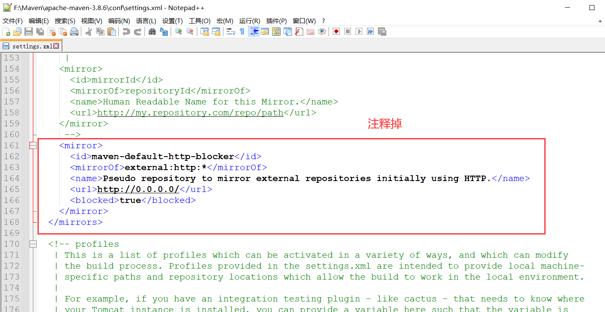The height and width of the screenshot is (312, 605).
Task: Click line number 168 in margin
Action: (x=12, y=222)
